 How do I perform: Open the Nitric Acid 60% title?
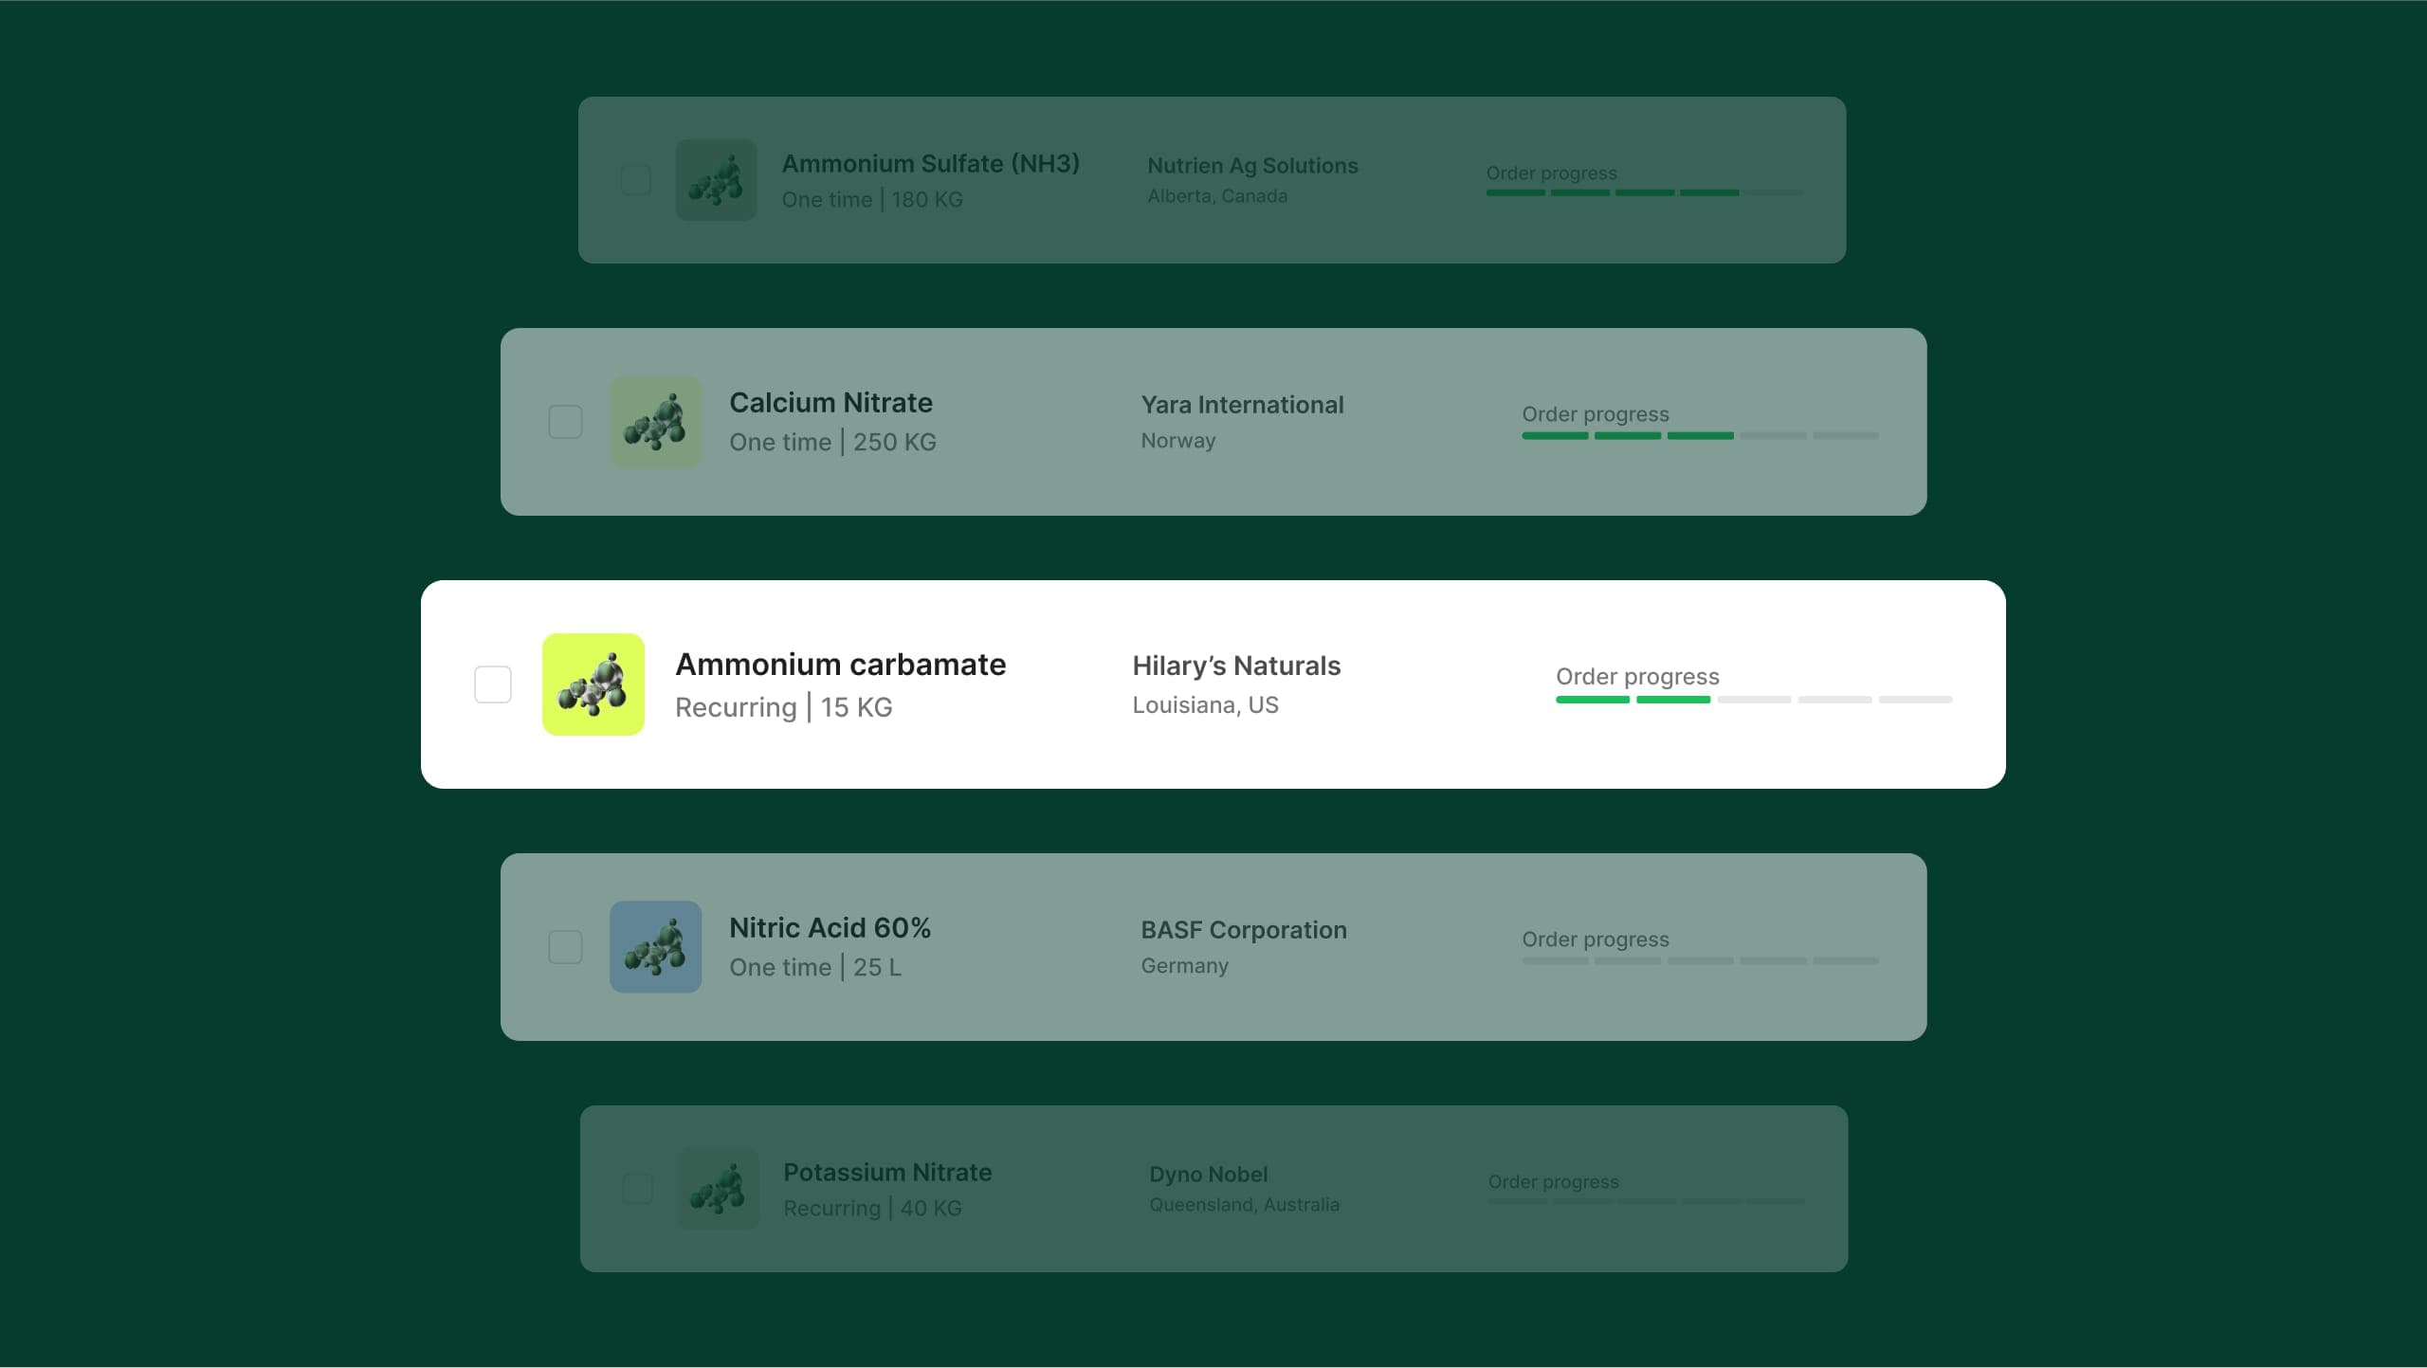click(x=830, y=928)
